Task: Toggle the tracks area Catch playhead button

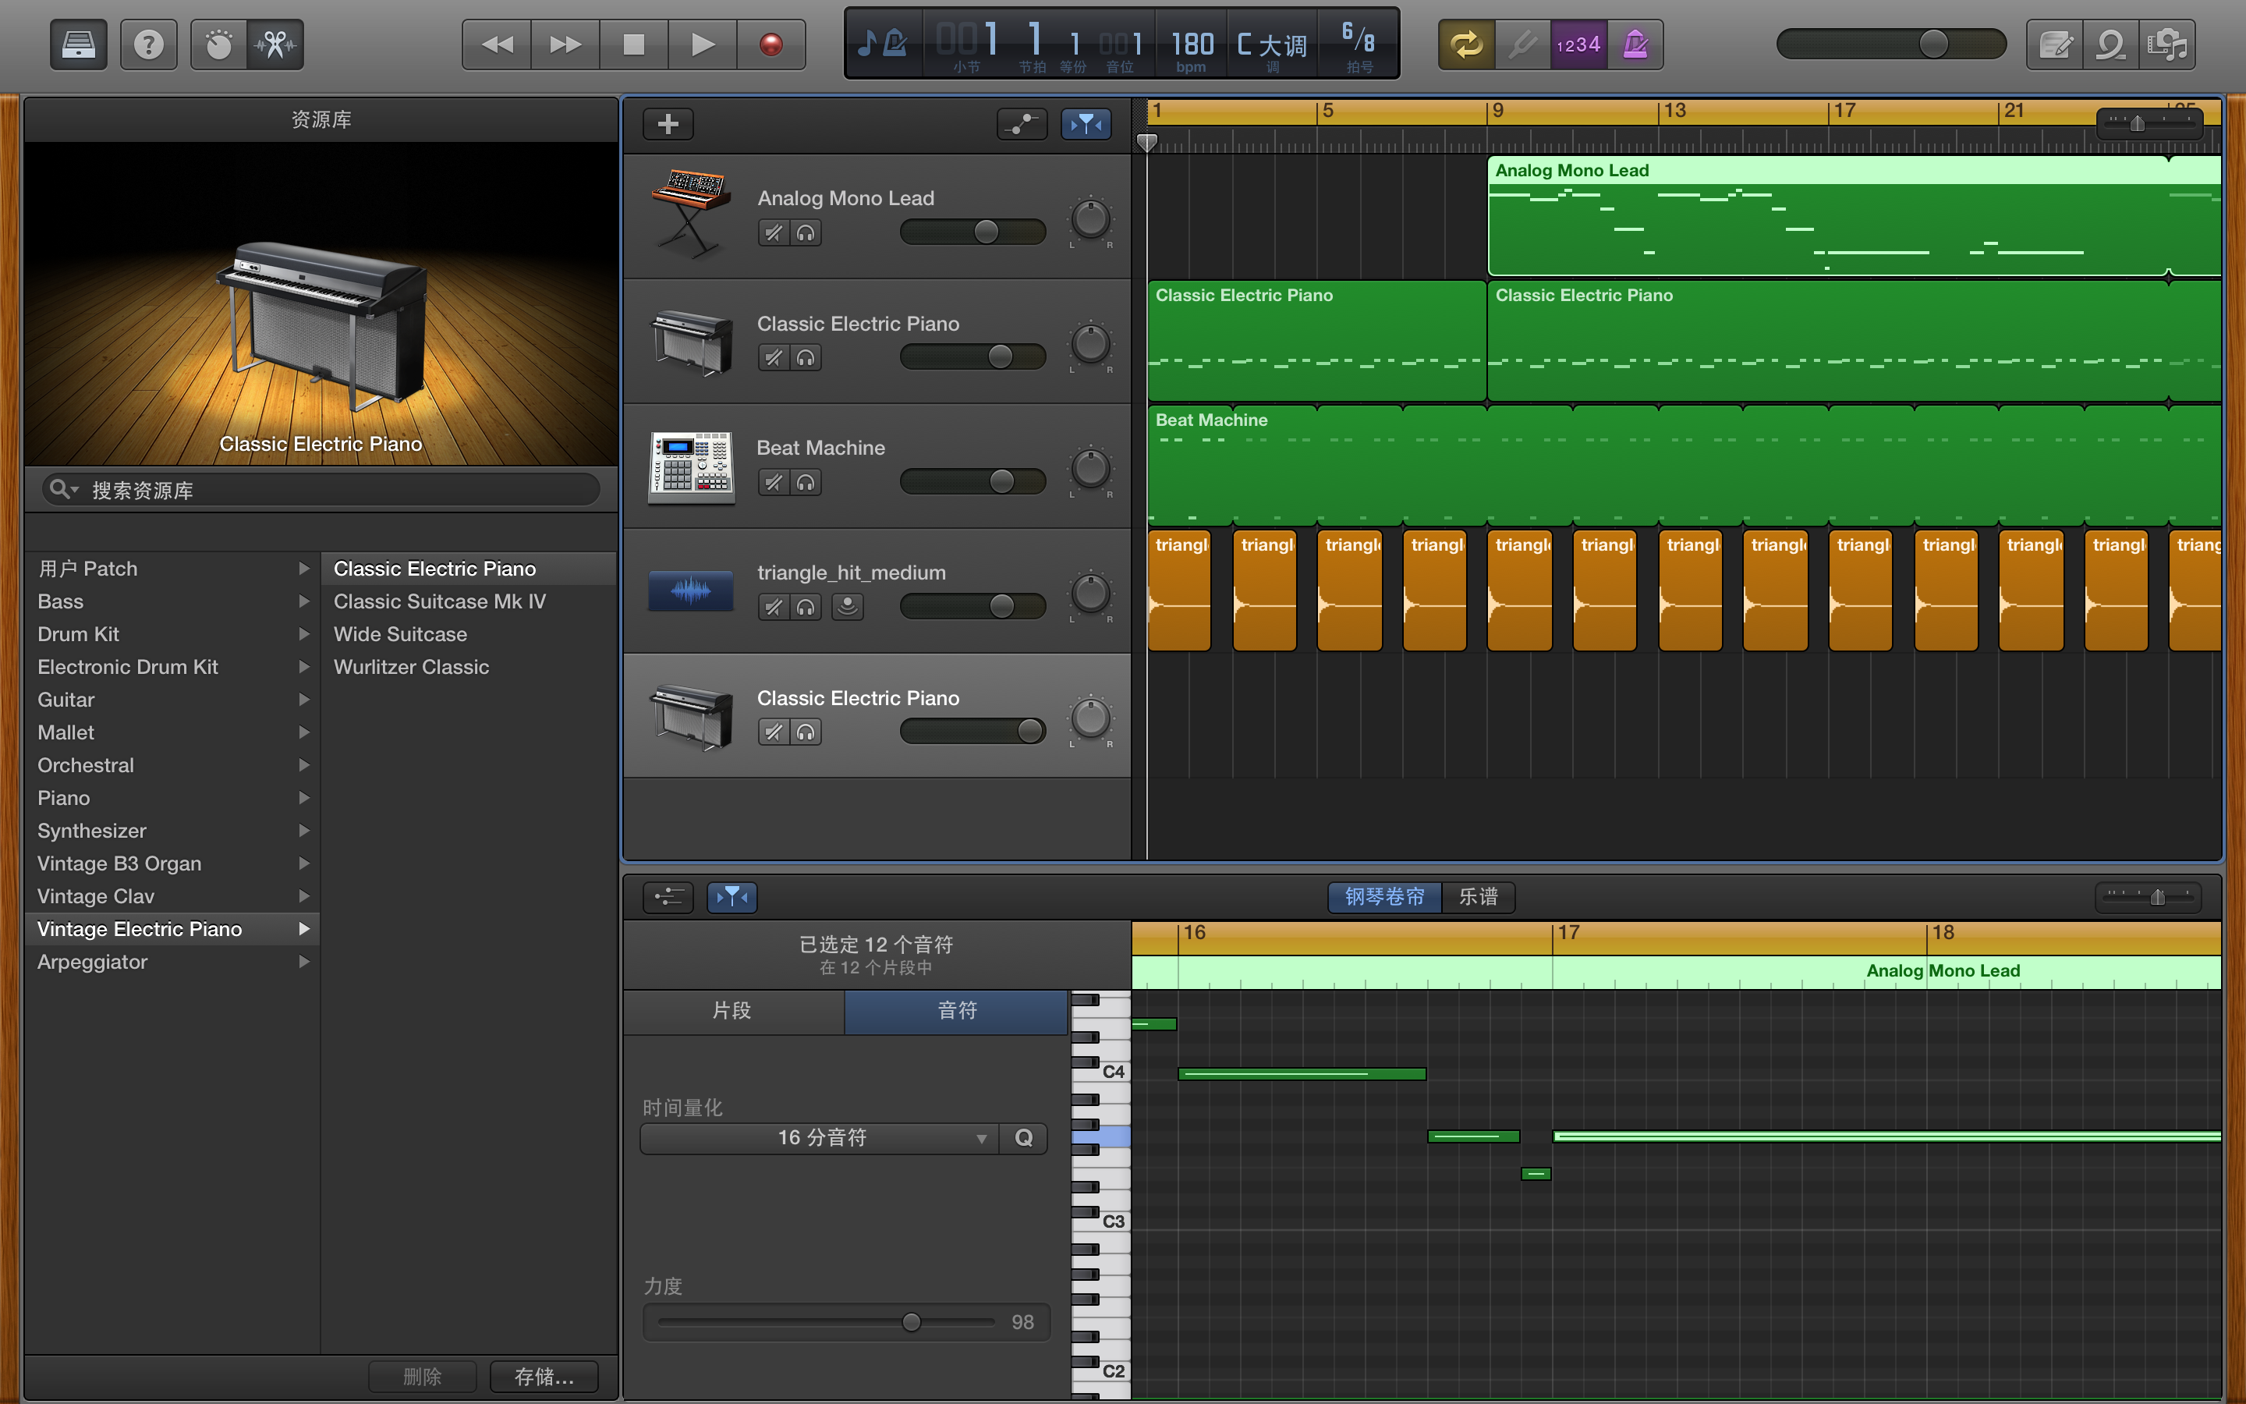Action: click(x=1086, y=123)
